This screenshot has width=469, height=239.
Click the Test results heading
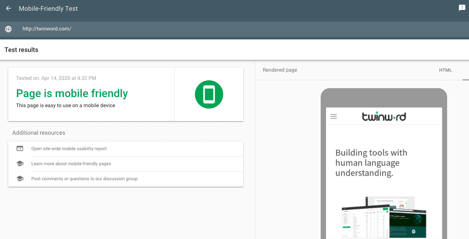coord(21,50)
